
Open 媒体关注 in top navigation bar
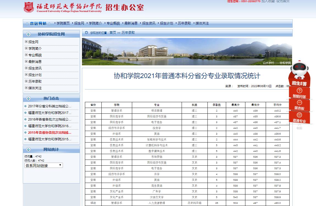coord(202,23)
